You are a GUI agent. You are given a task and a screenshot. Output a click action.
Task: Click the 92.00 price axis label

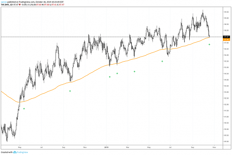[x=226, y=105]
